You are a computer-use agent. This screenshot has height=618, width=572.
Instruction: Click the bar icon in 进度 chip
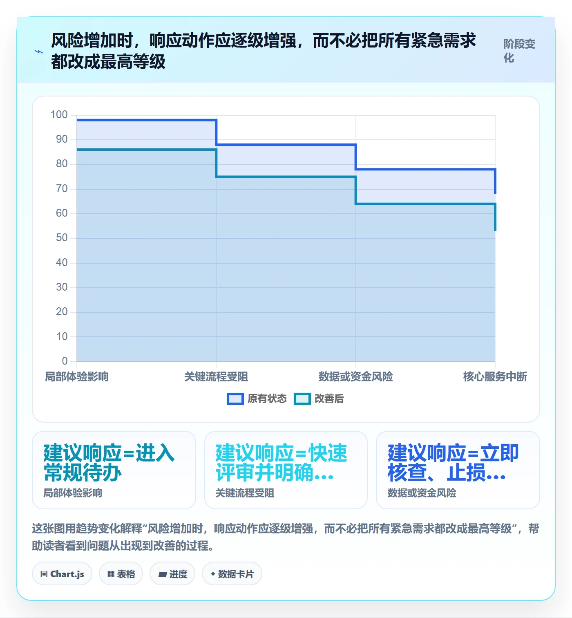click(163, 575)
